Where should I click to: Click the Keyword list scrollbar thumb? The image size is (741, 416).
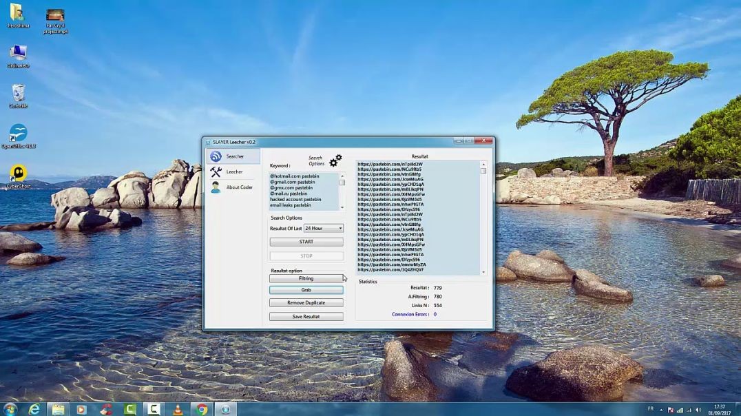click(342, 183)
